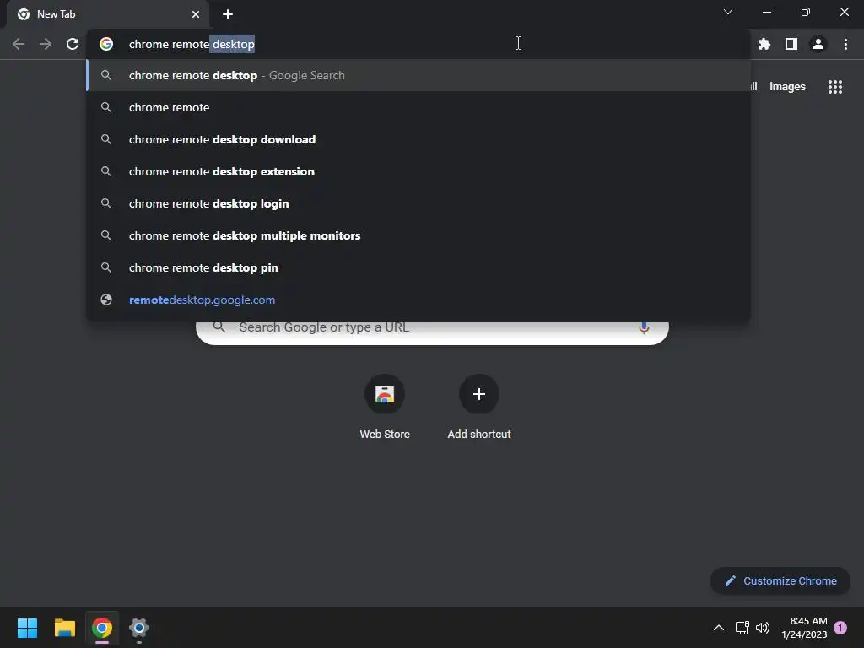Choose 'chrome remote desktop - Google Search' suggestion
This screenshot has width=864, height=648.
tap(418, 75)
